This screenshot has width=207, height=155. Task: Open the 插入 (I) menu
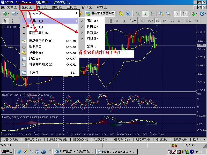coord(42,7)
